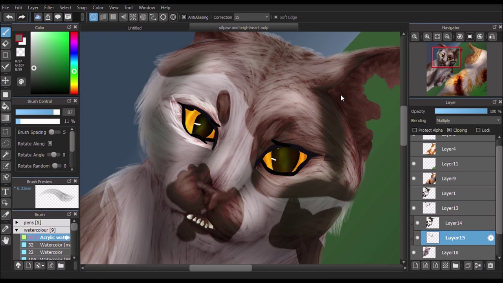Select Watercolor brush size 22
Screen dimensions: 503x283
coord(46,252)
